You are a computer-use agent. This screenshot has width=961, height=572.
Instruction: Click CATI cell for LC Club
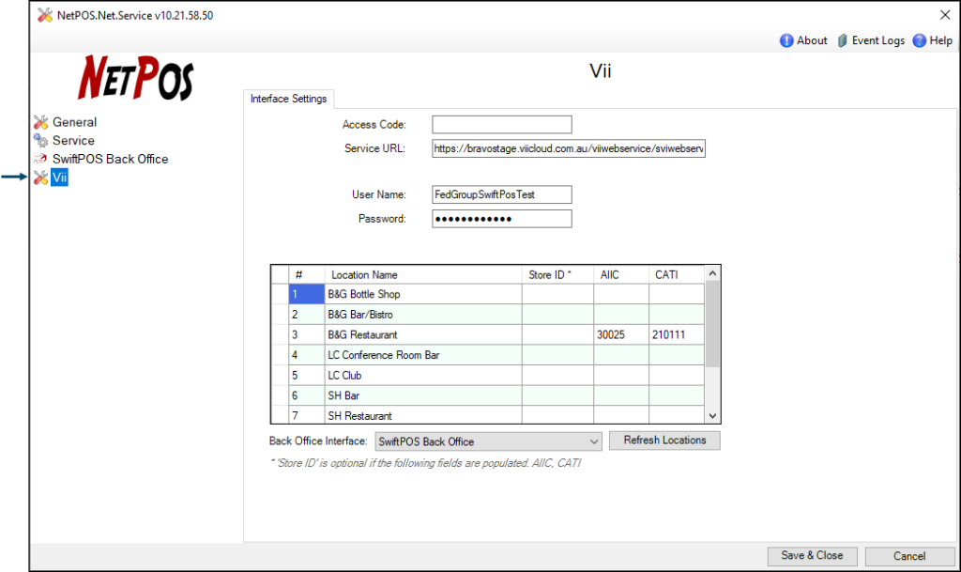click(x=677, y=375)
